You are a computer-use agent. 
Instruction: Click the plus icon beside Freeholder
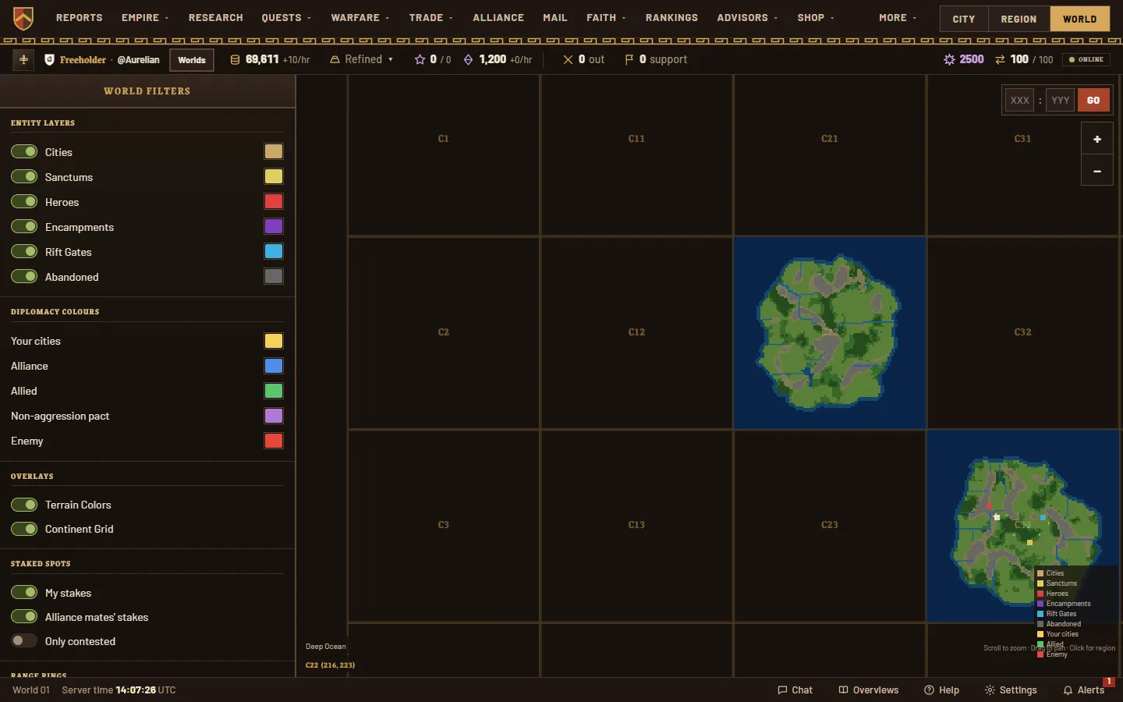pos(23,59)
